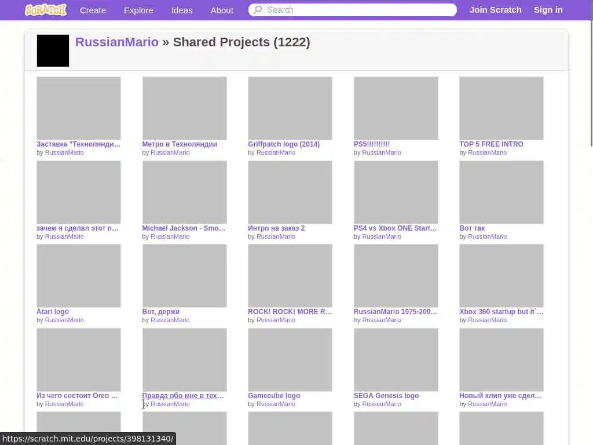Open the TOP 5 FREE INTRO project
Screen dimensions: 593x445
[x=491, y=144]
